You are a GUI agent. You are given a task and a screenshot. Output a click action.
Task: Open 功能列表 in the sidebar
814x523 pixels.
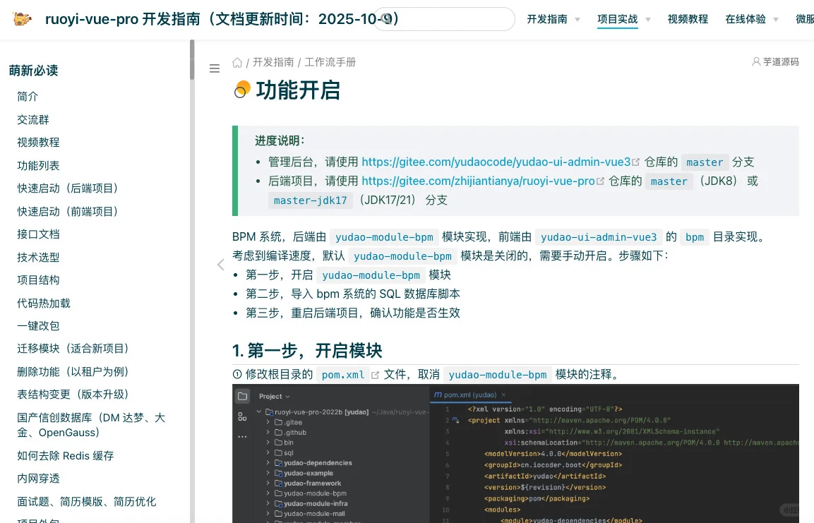(x=38, y=166)
